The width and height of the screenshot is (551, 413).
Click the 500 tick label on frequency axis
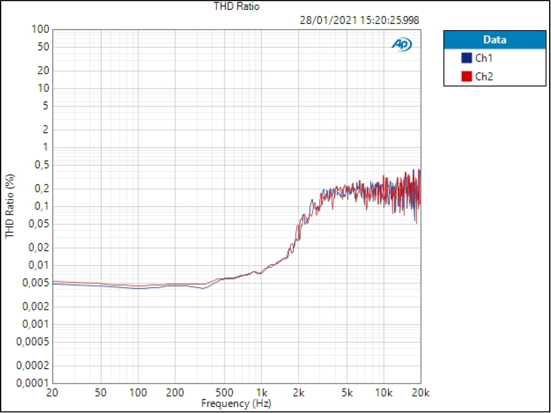tap(224, 393)
